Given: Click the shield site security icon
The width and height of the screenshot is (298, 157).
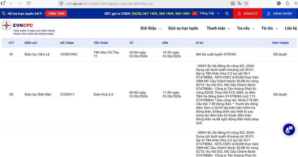Looking at the screenshot, I should (x=61, y=3).
